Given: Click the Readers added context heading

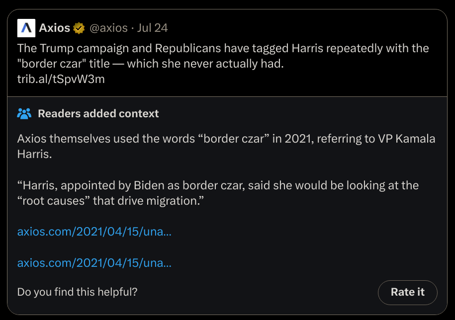Looking at the screenshot, I should (x=98, y=113).
